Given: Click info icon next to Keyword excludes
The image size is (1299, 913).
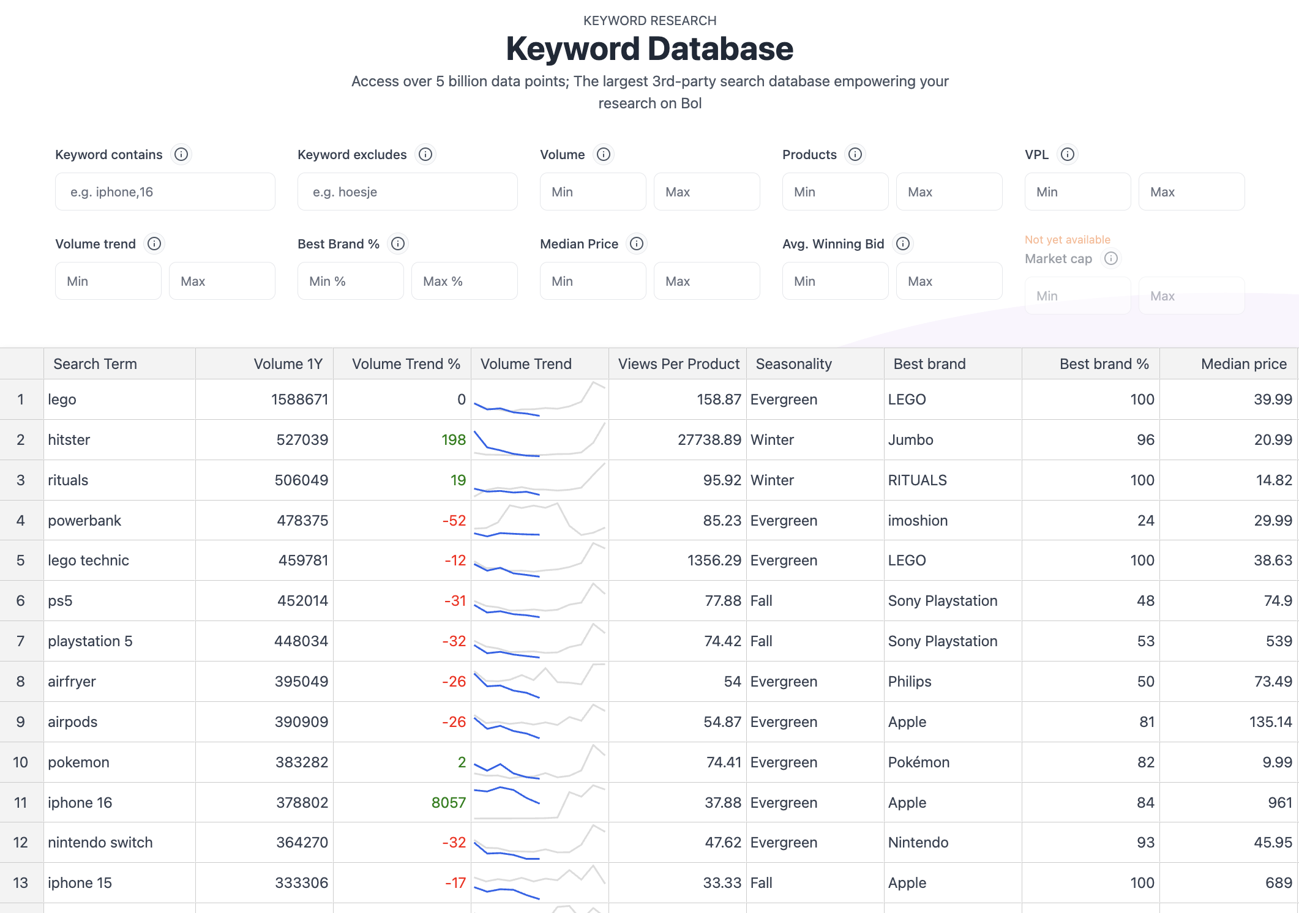Looking at the screenshot, I should coord(425,154).
